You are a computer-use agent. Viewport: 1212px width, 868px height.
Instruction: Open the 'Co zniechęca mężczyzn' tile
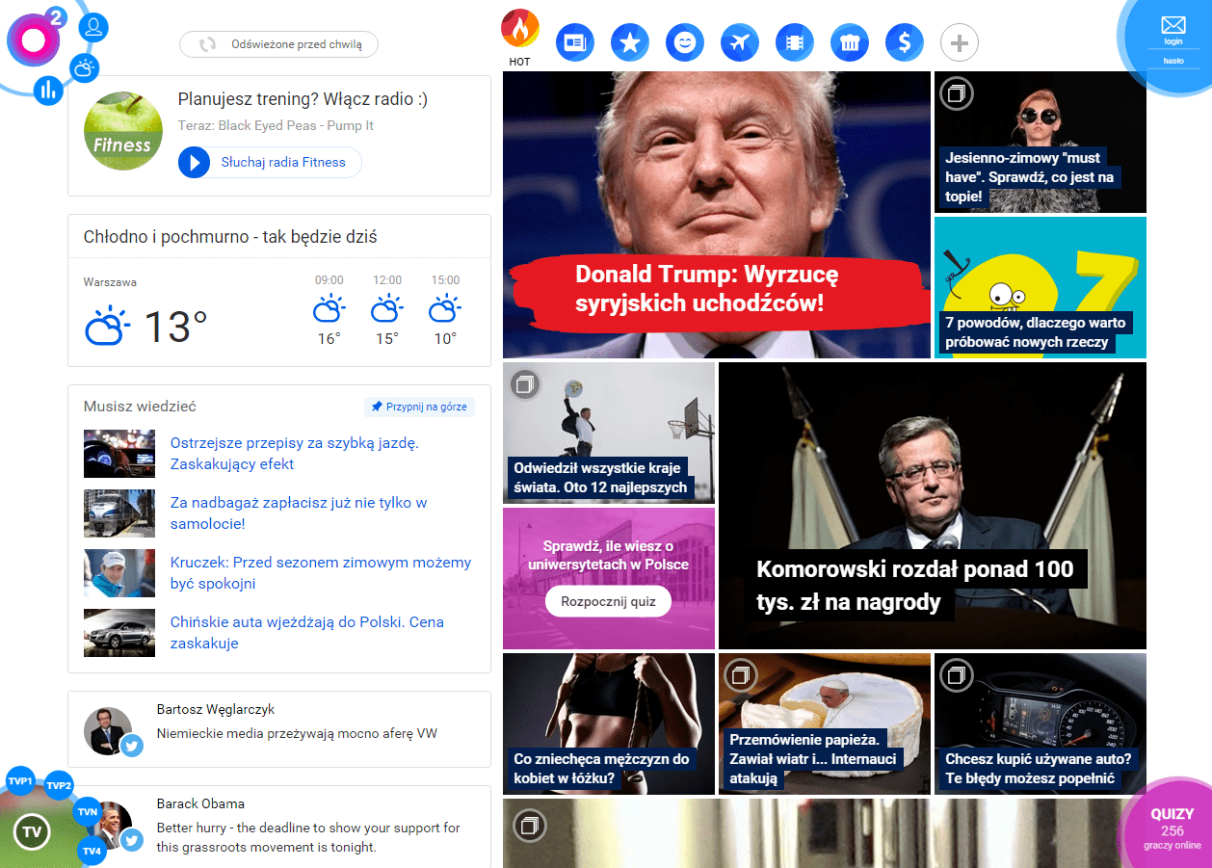(609, 723)
